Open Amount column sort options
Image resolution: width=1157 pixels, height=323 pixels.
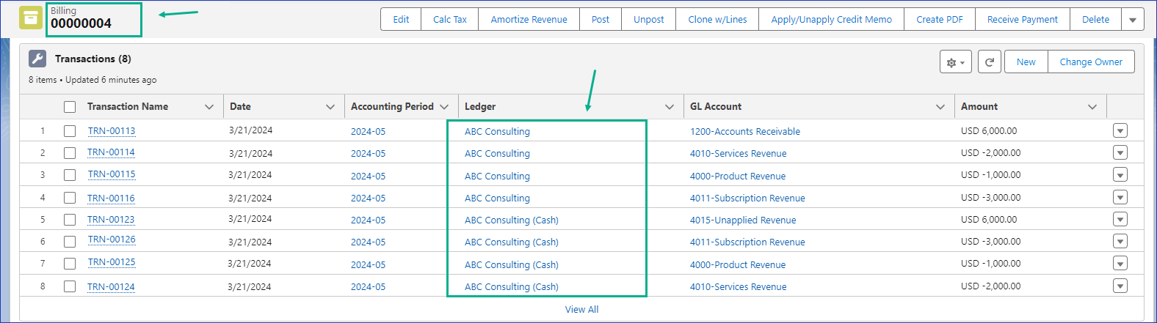(1092, 107)
